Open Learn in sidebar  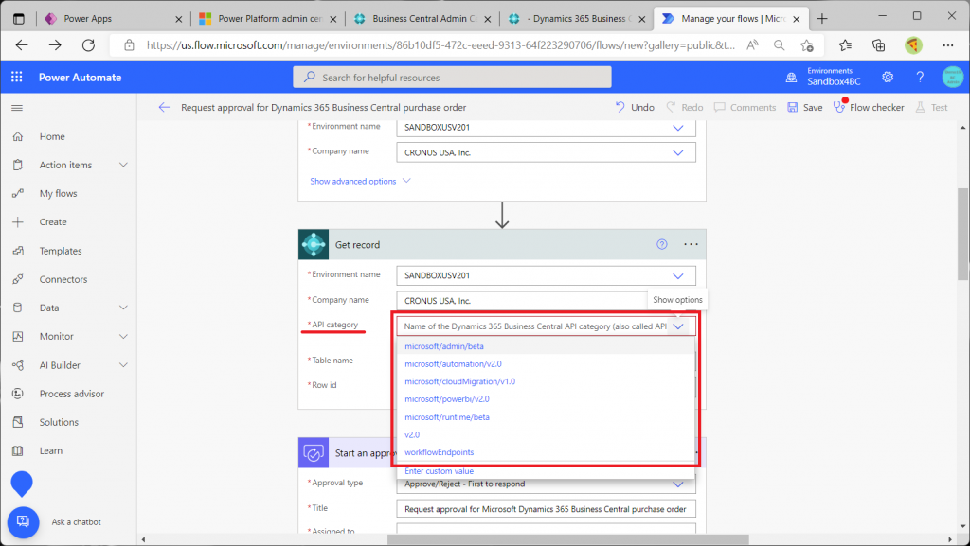click(51, 450)
